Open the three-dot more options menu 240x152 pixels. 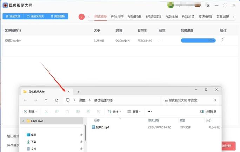pos(150,111)
